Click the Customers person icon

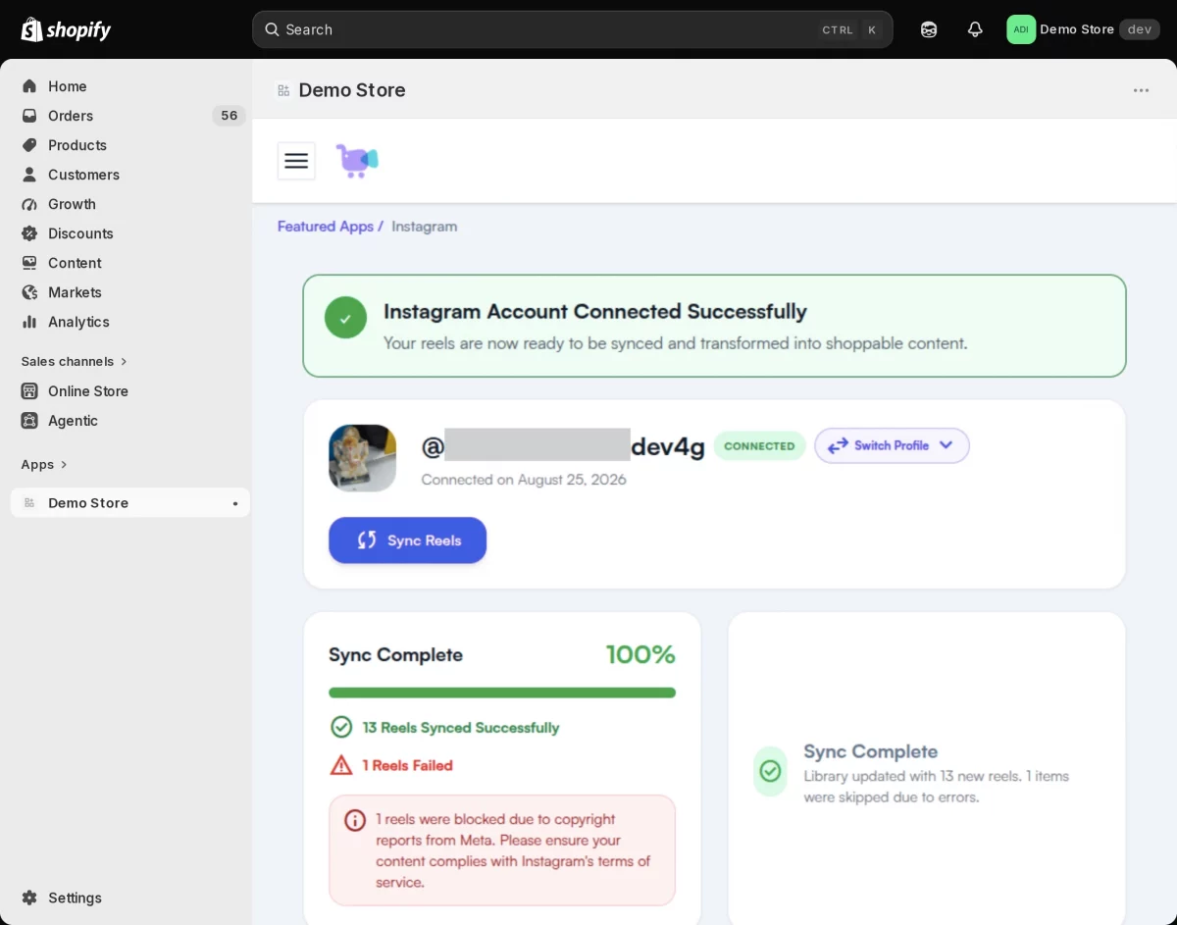[x=29, y=175]
